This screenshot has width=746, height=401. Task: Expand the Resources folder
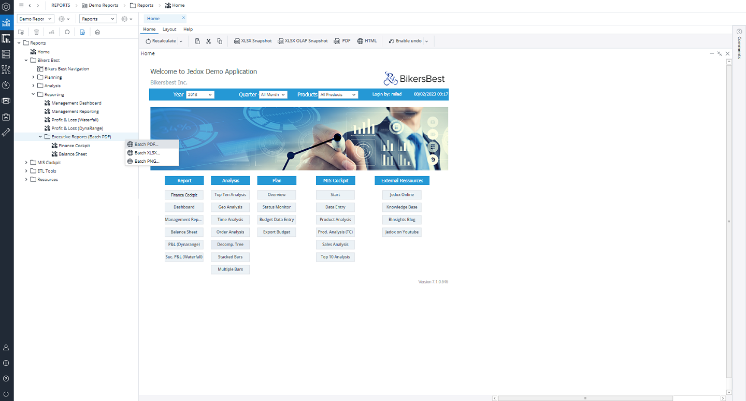[26, 179]
